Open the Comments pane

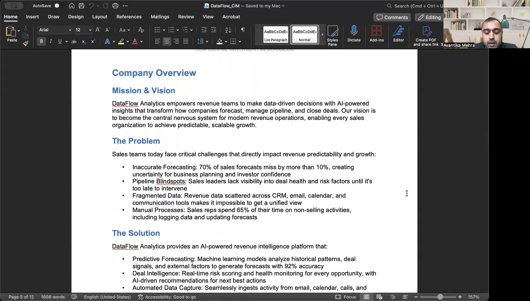(x=392, y=17)
